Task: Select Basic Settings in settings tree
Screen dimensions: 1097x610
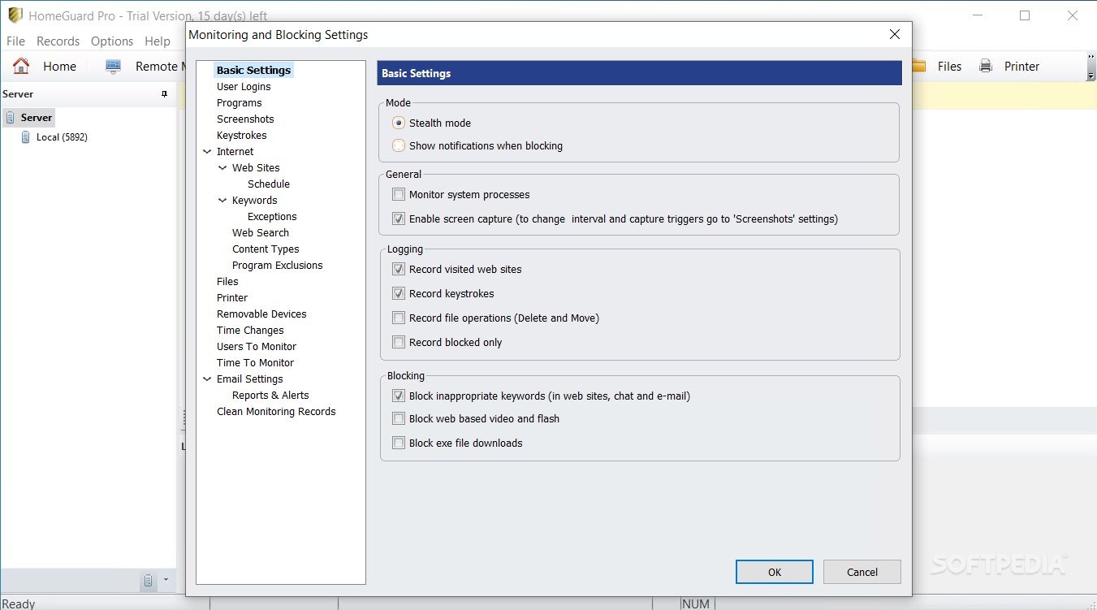Action: 253,71
